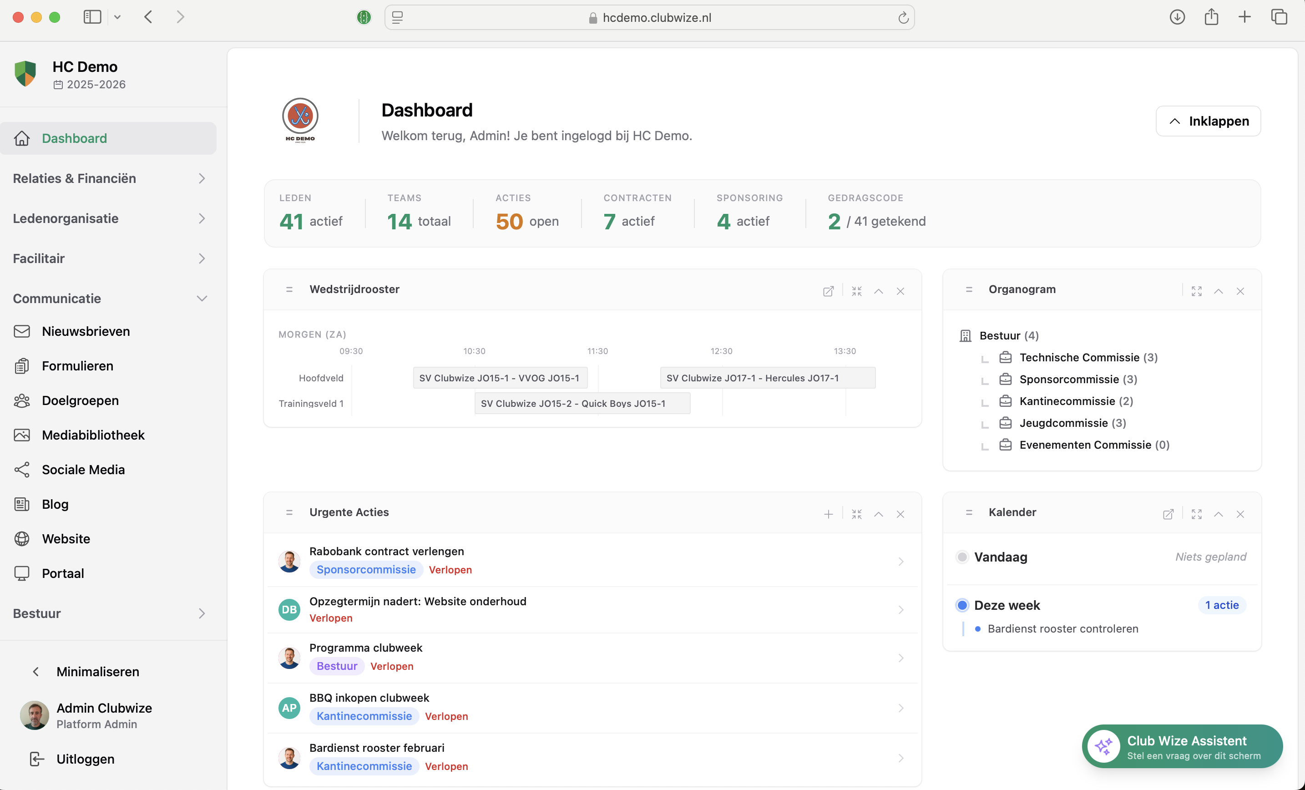Image resolution: width=1305 pixels, height=790 pixels.
Task: Select the Mediabibliotheek image icon
Action: pyautogui.click(x=22, y=435)
